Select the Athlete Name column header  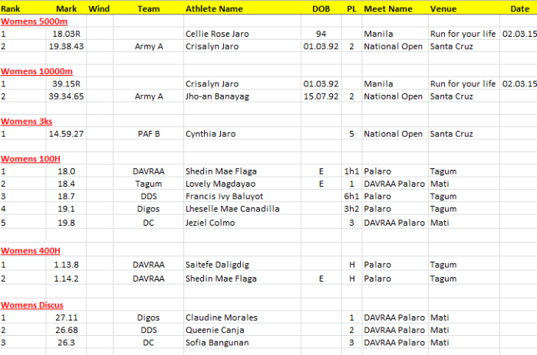point(214,8)
